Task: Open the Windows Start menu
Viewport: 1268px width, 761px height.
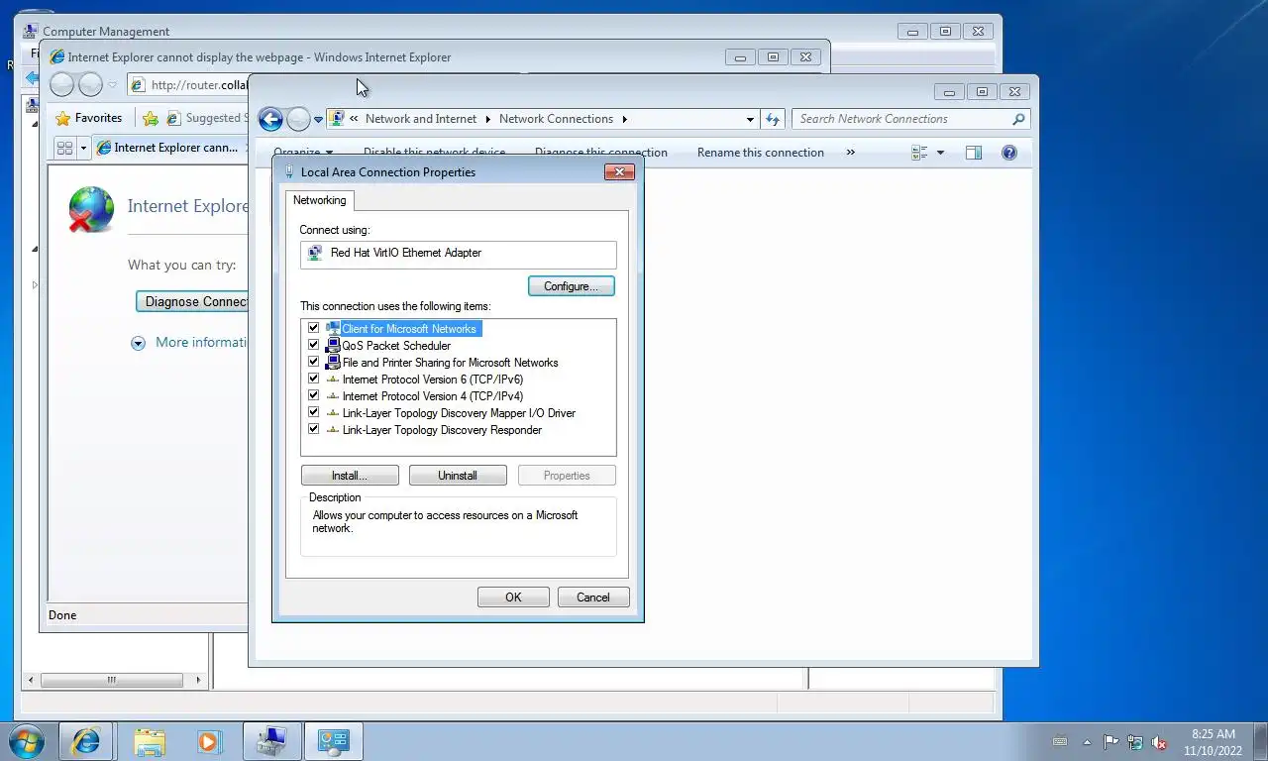Action: click(x=27, y=741)
